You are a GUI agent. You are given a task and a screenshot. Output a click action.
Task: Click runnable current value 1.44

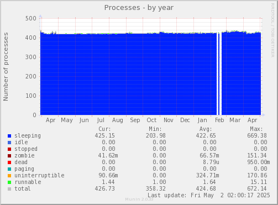point(108,182)
